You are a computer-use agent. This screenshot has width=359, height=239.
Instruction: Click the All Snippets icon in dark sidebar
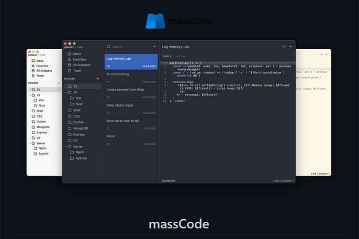click(x=69, y=65)
